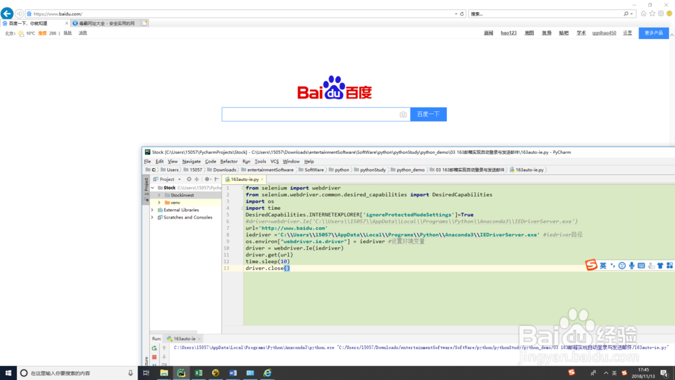Click Sogou microphone voice input icon
The width and height of the screenshot is (675, 380).
pos(632,265)
